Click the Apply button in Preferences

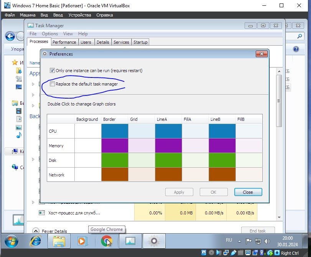(179, 192)
